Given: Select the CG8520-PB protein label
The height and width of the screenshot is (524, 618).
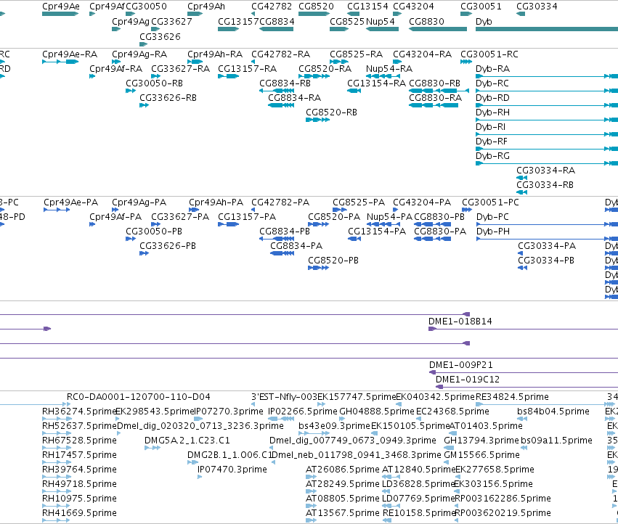Looking at the screenshot, I should pyautogui.click(x=333, y=261).
